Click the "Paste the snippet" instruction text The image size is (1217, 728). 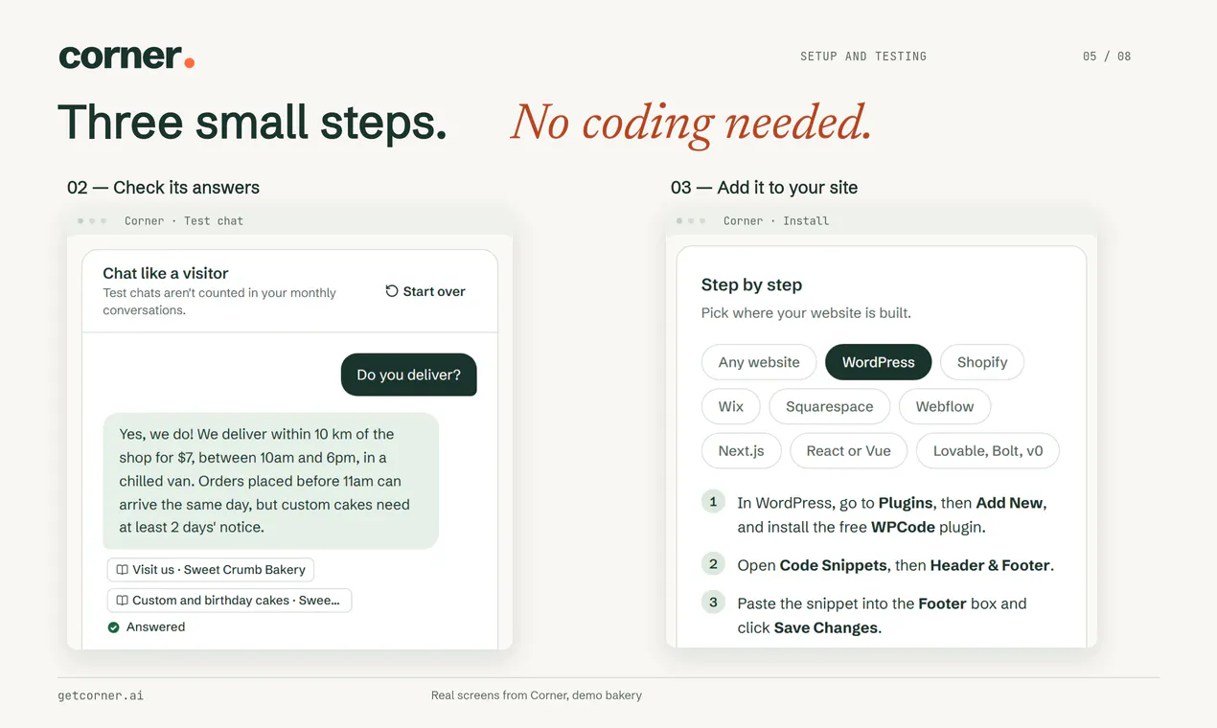pyautogui.click(x=882, y=615)
